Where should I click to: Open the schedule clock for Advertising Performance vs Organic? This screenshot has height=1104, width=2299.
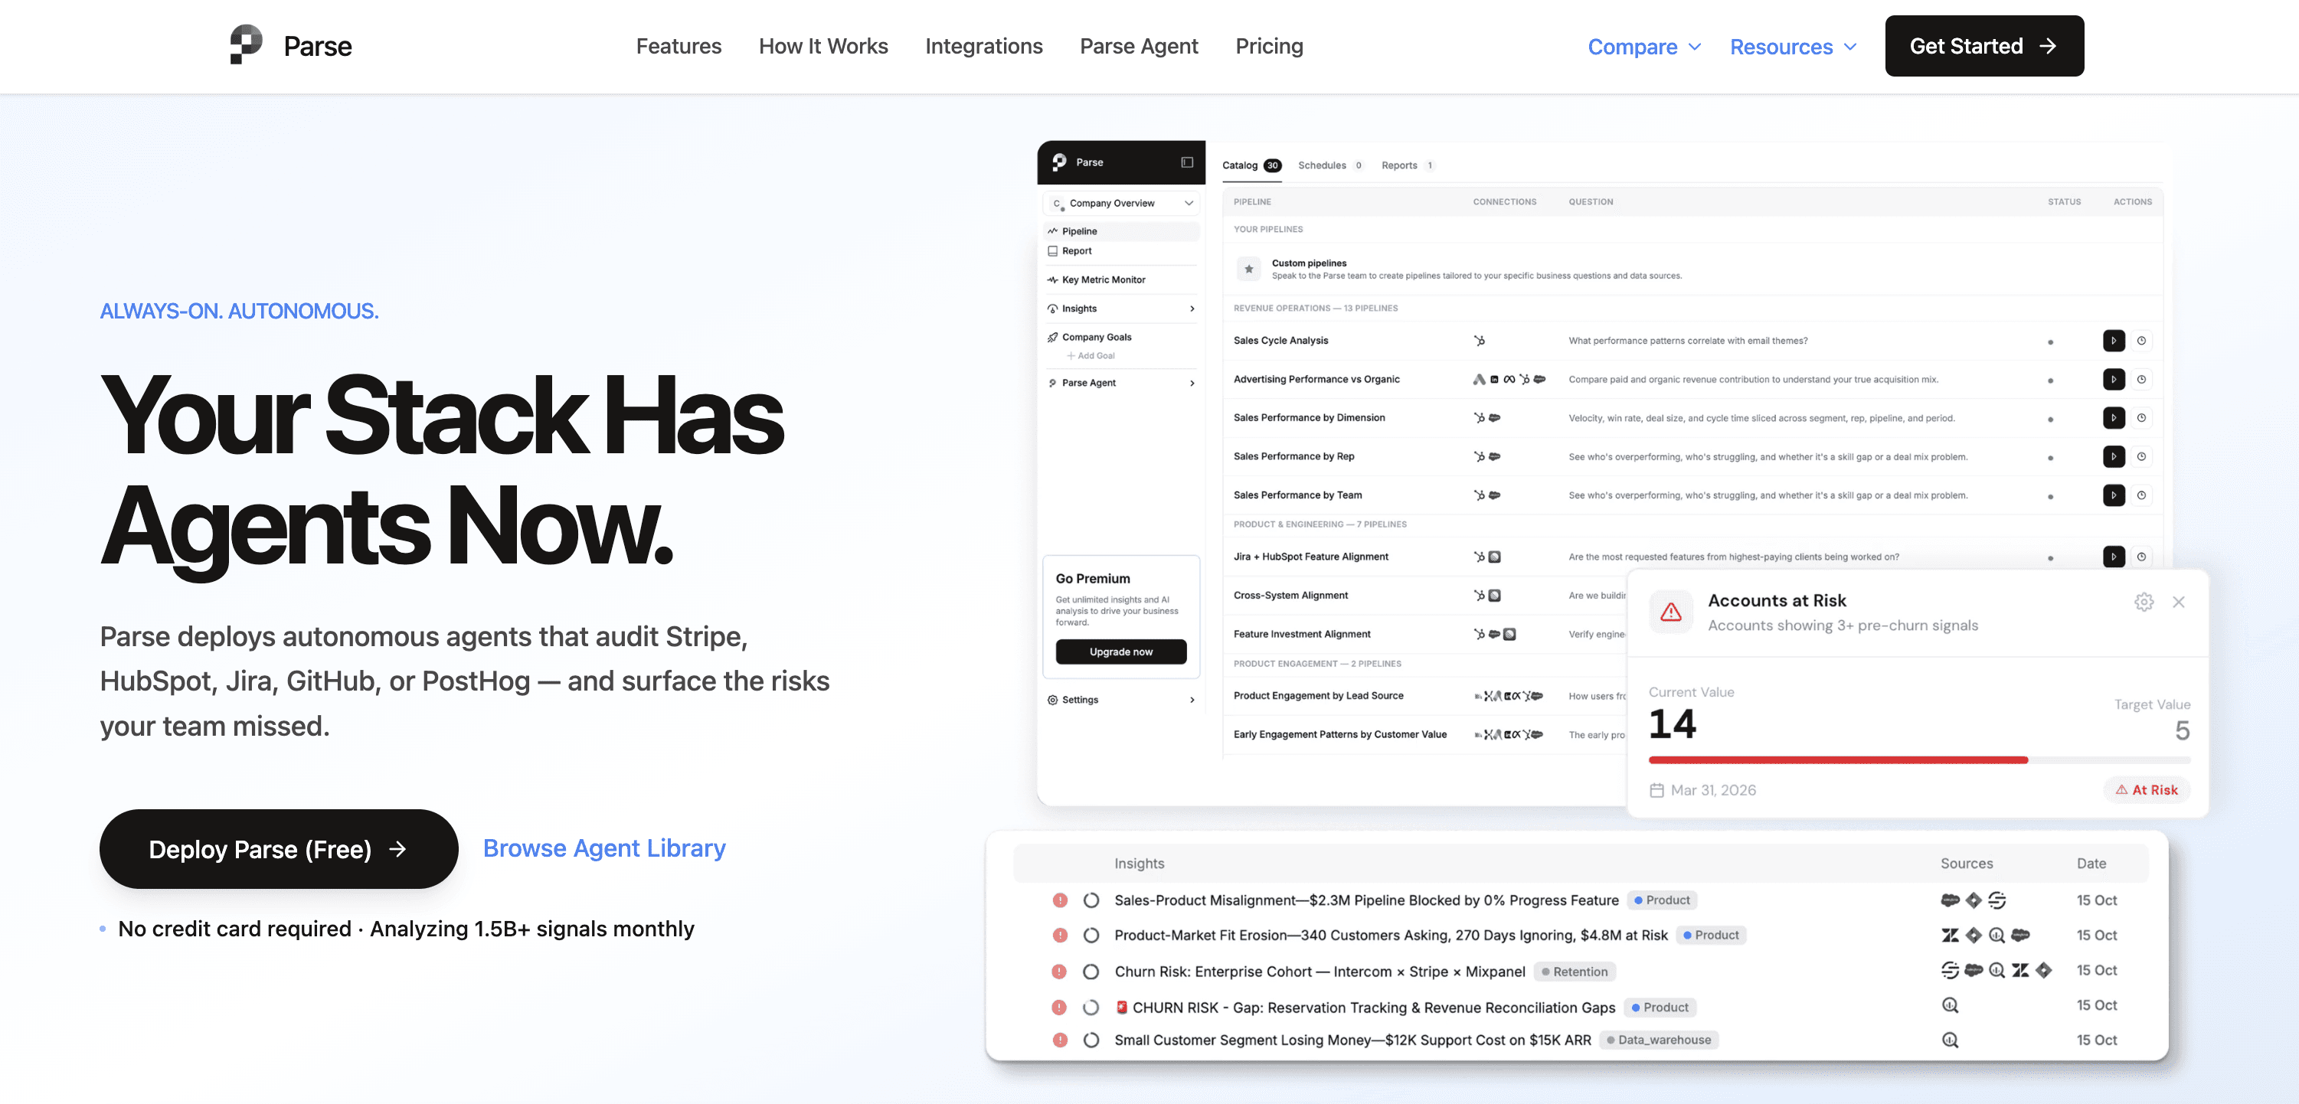click(x=2141, y=379)
